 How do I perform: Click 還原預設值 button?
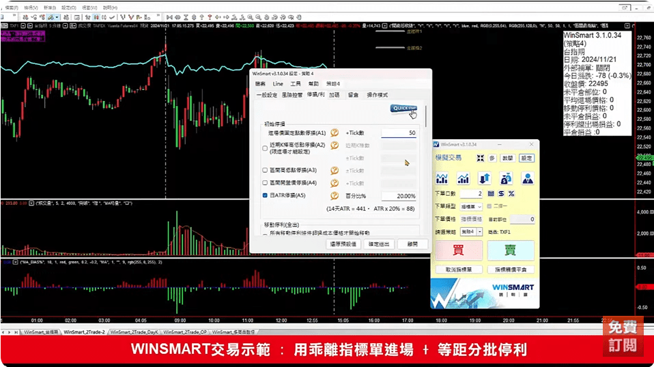pos(343,244)
